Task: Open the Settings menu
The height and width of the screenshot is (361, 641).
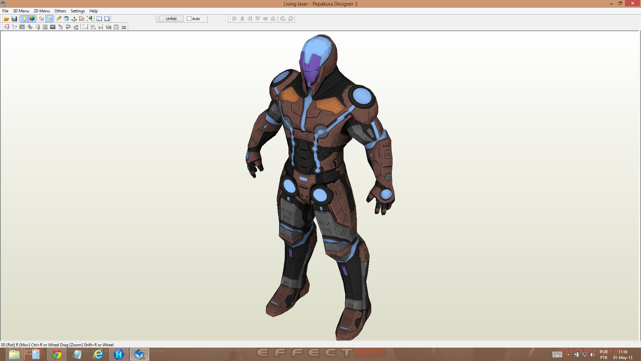Action: [78, 11]
